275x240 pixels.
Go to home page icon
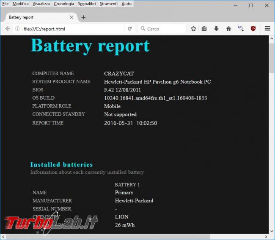coord(228,29)
